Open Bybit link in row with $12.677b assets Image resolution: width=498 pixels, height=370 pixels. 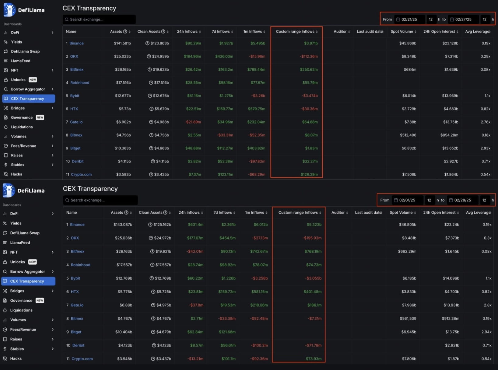click(x=75, y=96)
